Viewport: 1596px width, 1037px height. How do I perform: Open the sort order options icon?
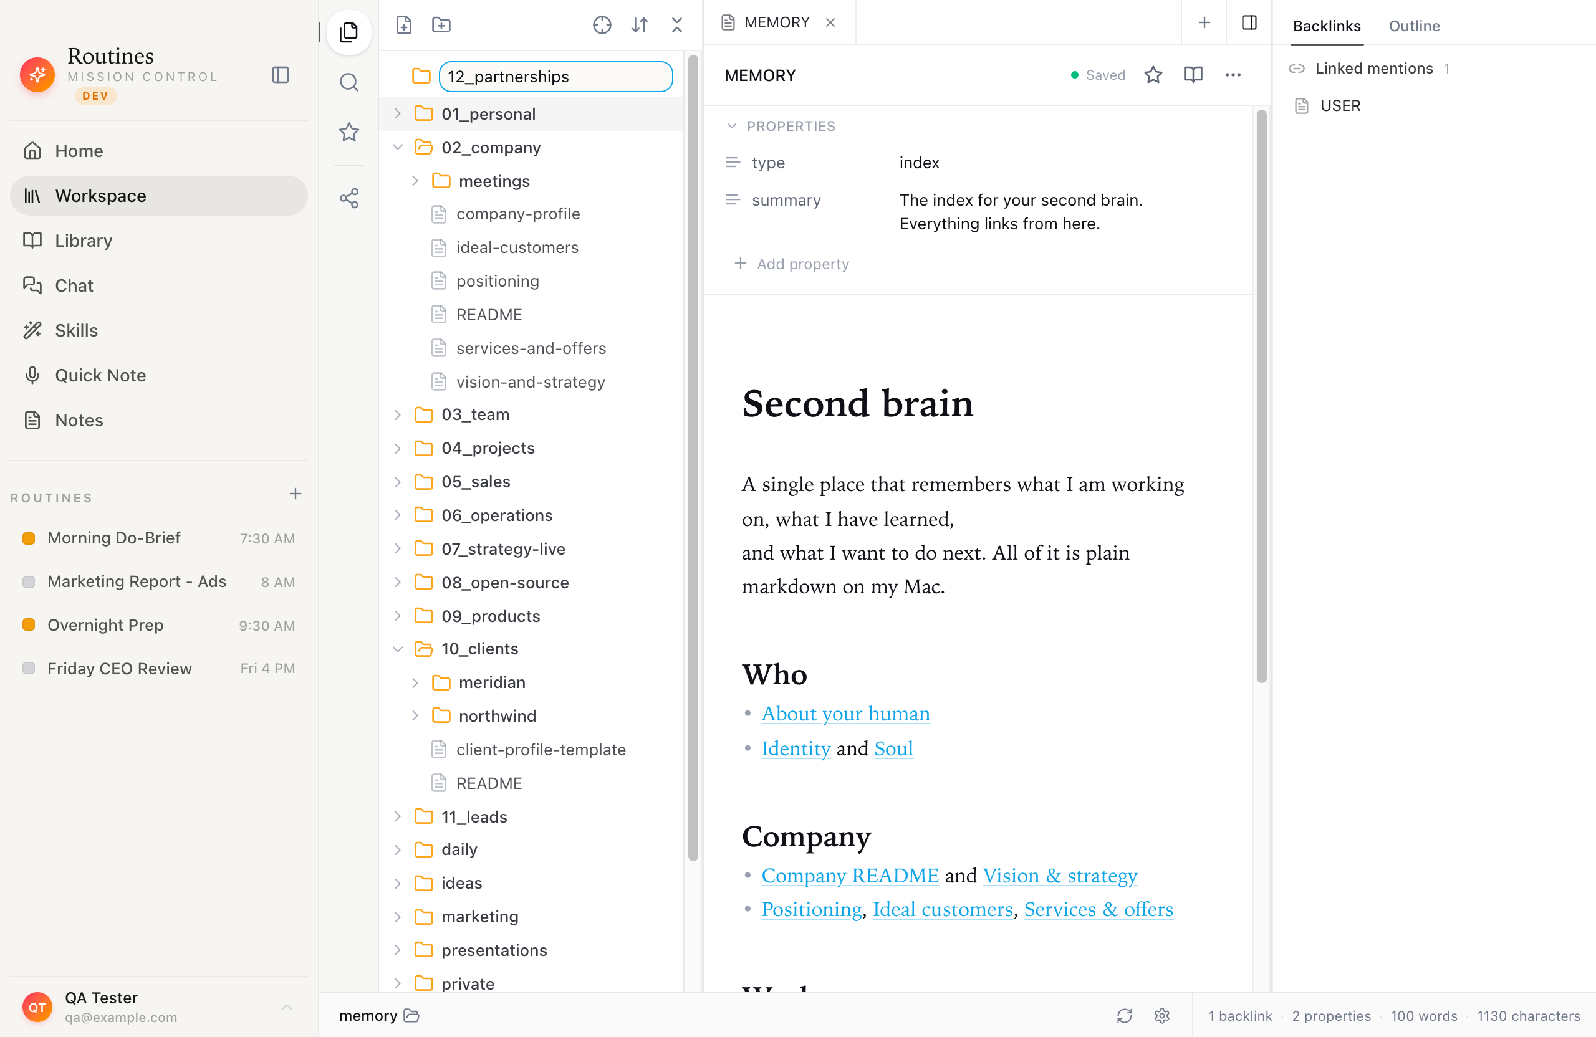click(x=640, y=25)
